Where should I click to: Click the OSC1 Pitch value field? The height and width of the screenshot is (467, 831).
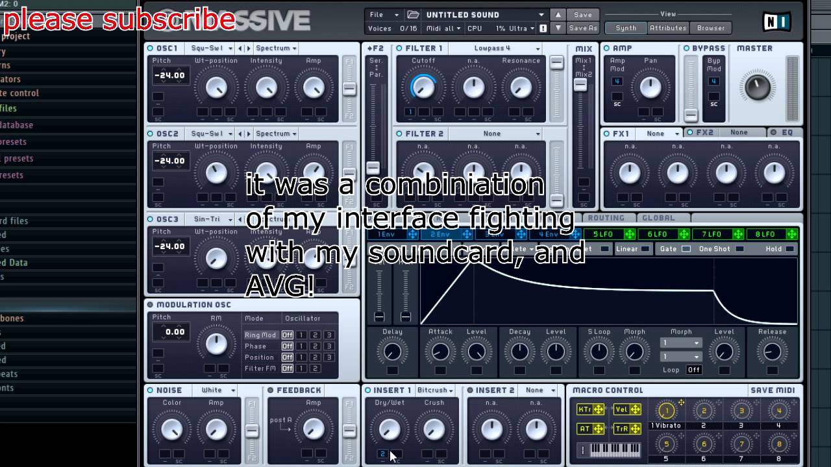(x=169, y=75)
